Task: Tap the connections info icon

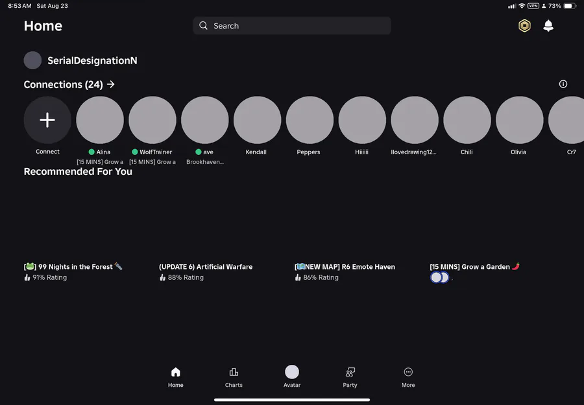Action: [563, 84]
